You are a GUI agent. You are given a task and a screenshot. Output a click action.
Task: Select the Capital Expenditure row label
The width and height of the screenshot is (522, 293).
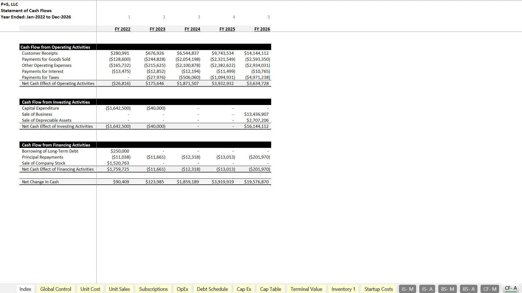pos(40,108)
